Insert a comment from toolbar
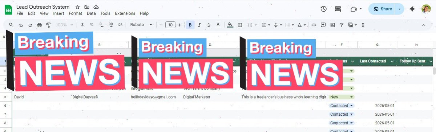The image size is (436, 132). click(323, 25)
